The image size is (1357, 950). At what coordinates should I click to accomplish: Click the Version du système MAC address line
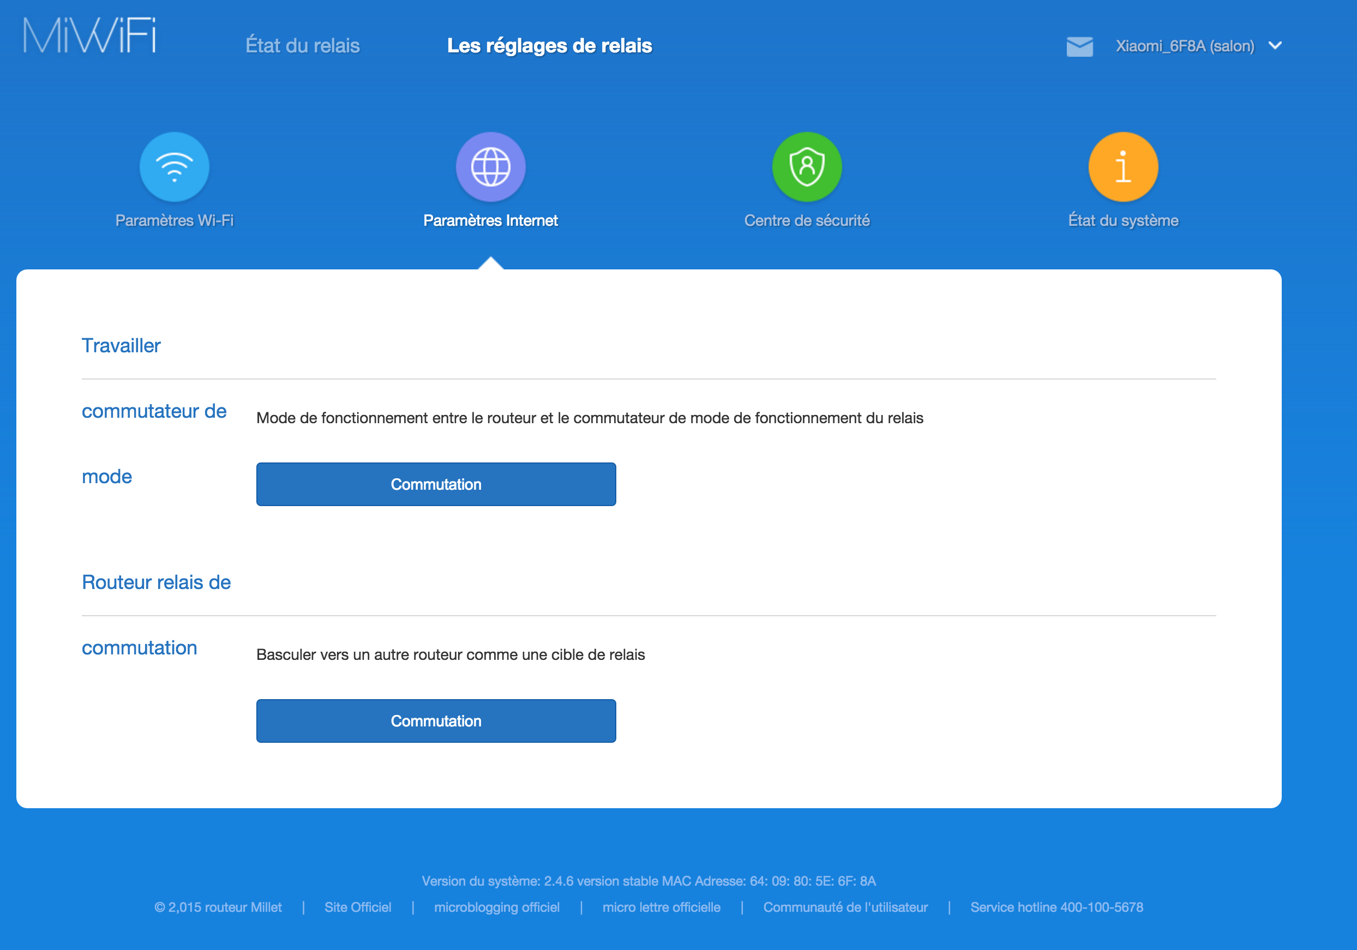point(649,881)
